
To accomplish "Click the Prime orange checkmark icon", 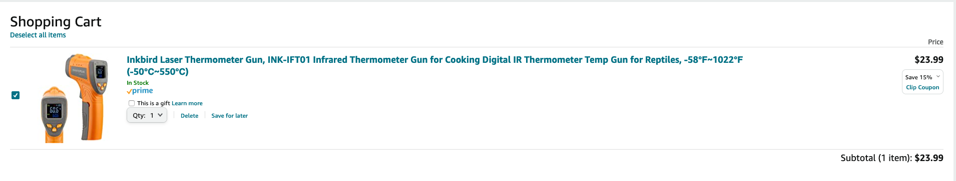I will click(x=129, y=92).
